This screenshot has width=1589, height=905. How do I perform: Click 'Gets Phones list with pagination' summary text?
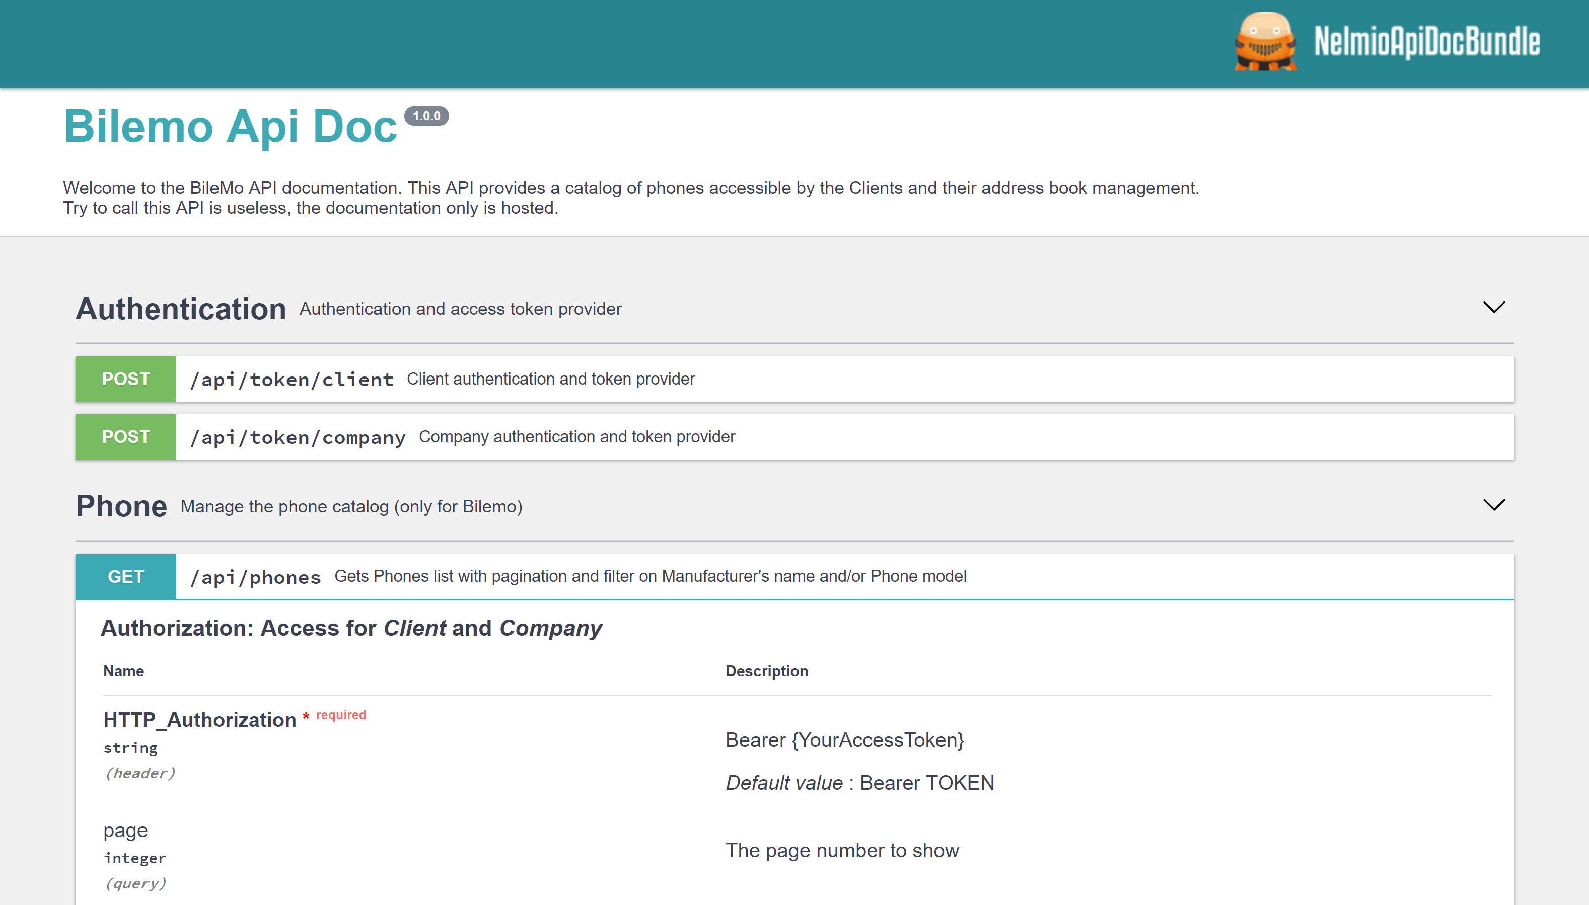649,576
